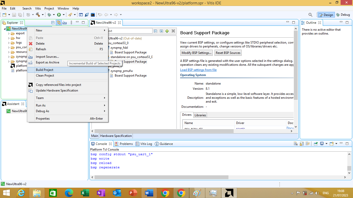Image resolution: width=353 pixels, height=198 pixels.
Task: Choose Refresh in the context menu
Action: tap(67, 49)
